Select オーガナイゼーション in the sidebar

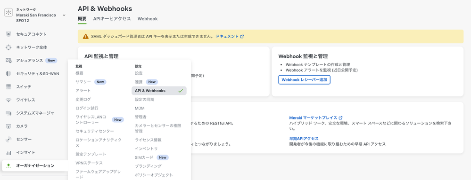pos(35,166)
